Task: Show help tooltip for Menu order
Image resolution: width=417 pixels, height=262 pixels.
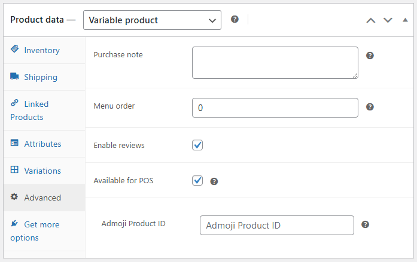Action: (370, 107)
